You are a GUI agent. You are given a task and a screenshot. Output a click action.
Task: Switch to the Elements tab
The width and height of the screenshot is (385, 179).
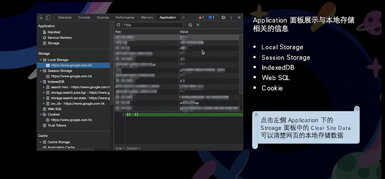65,18
